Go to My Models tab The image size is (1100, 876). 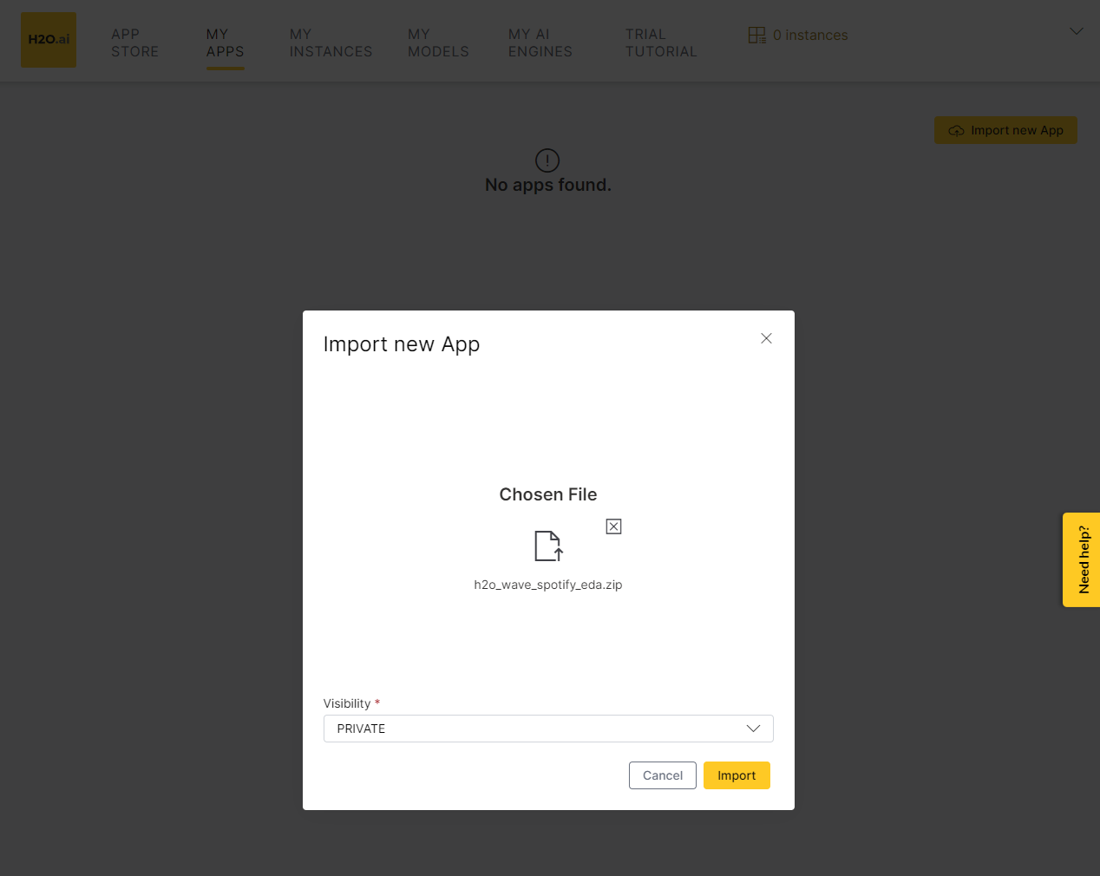click(x=438, y=43)
